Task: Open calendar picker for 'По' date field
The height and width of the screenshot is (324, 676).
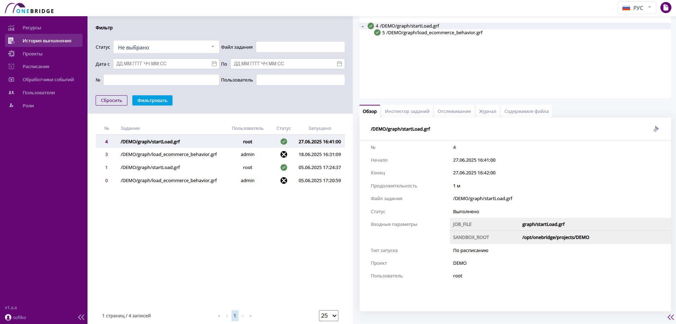Action: 339,64
